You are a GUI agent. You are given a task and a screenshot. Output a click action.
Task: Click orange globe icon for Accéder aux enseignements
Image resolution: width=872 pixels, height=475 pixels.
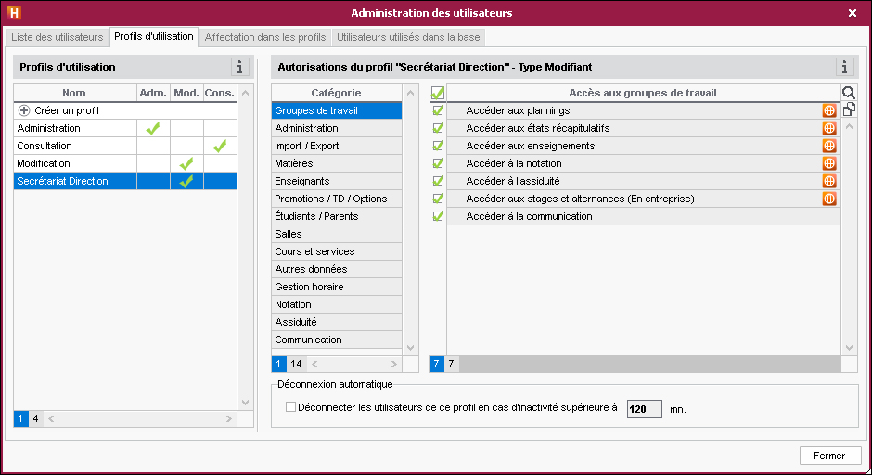[829, 146]
